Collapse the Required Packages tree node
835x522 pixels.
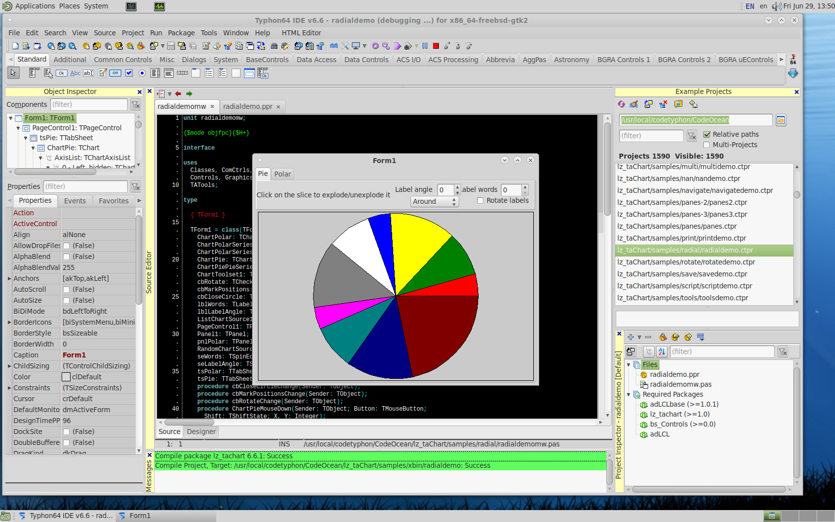point(629,395)
